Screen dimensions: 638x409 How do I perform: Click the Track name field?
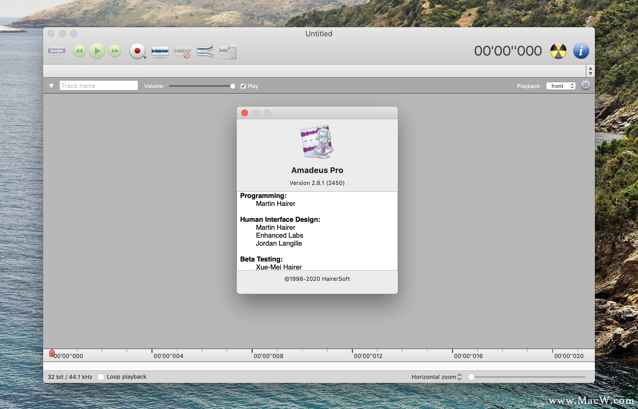click(99, 86)
